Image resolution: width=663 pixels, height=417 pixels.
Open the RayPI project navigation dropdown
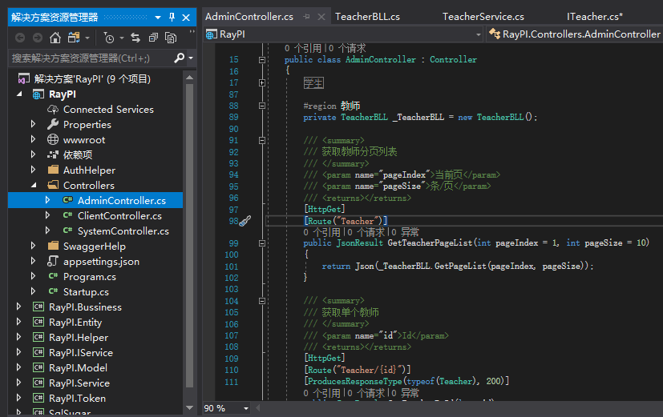[479, 34]
